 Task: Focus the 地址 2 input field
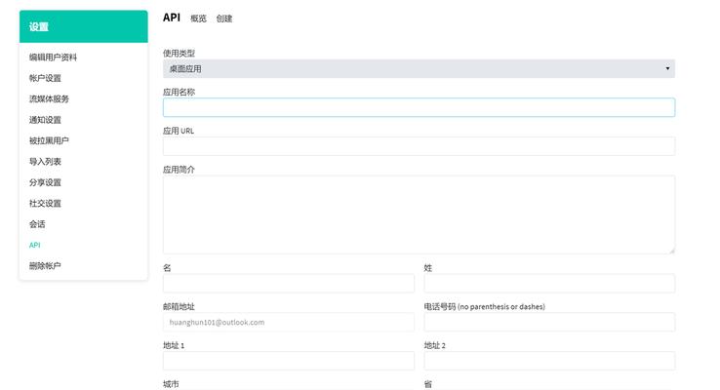(x=549, y=361)
